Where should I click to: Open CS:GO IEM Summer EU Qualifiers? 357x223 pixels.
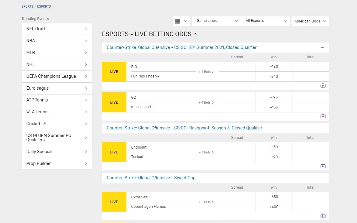click(57, 138)
